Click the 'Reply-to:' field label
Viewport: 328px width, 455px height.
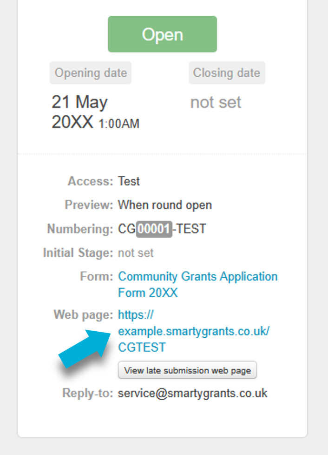click(x=87, y=393)
